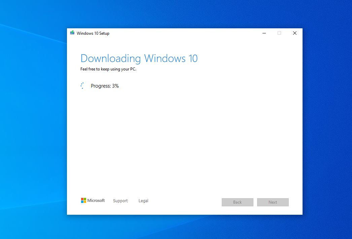
Task: Click the Feel free to keep using your PC text
Action: pyautogui.click(x=108, y=69)
